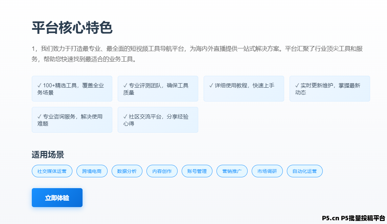Click the 详细使用教程 feature card
This screenshot has width=387, height=224.
(x=244, y=88)
